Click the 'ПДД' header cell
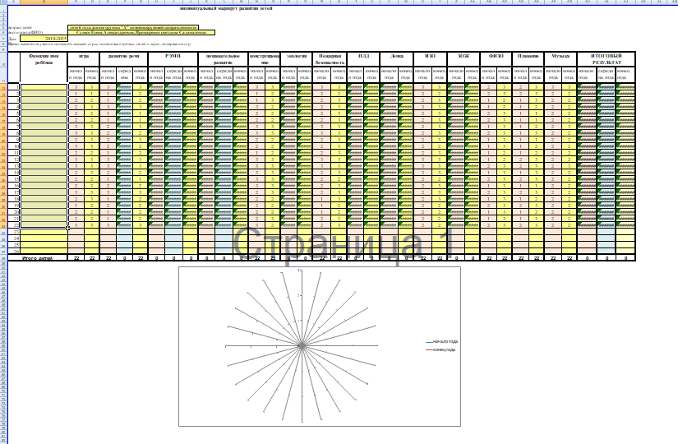The height and width of the screenshot is (444, 678). [x=364, y=56]
